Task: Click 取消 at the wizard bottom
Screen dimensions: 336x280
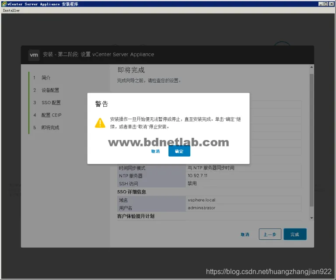Action: pyautogui.click(x=245, y=234)
